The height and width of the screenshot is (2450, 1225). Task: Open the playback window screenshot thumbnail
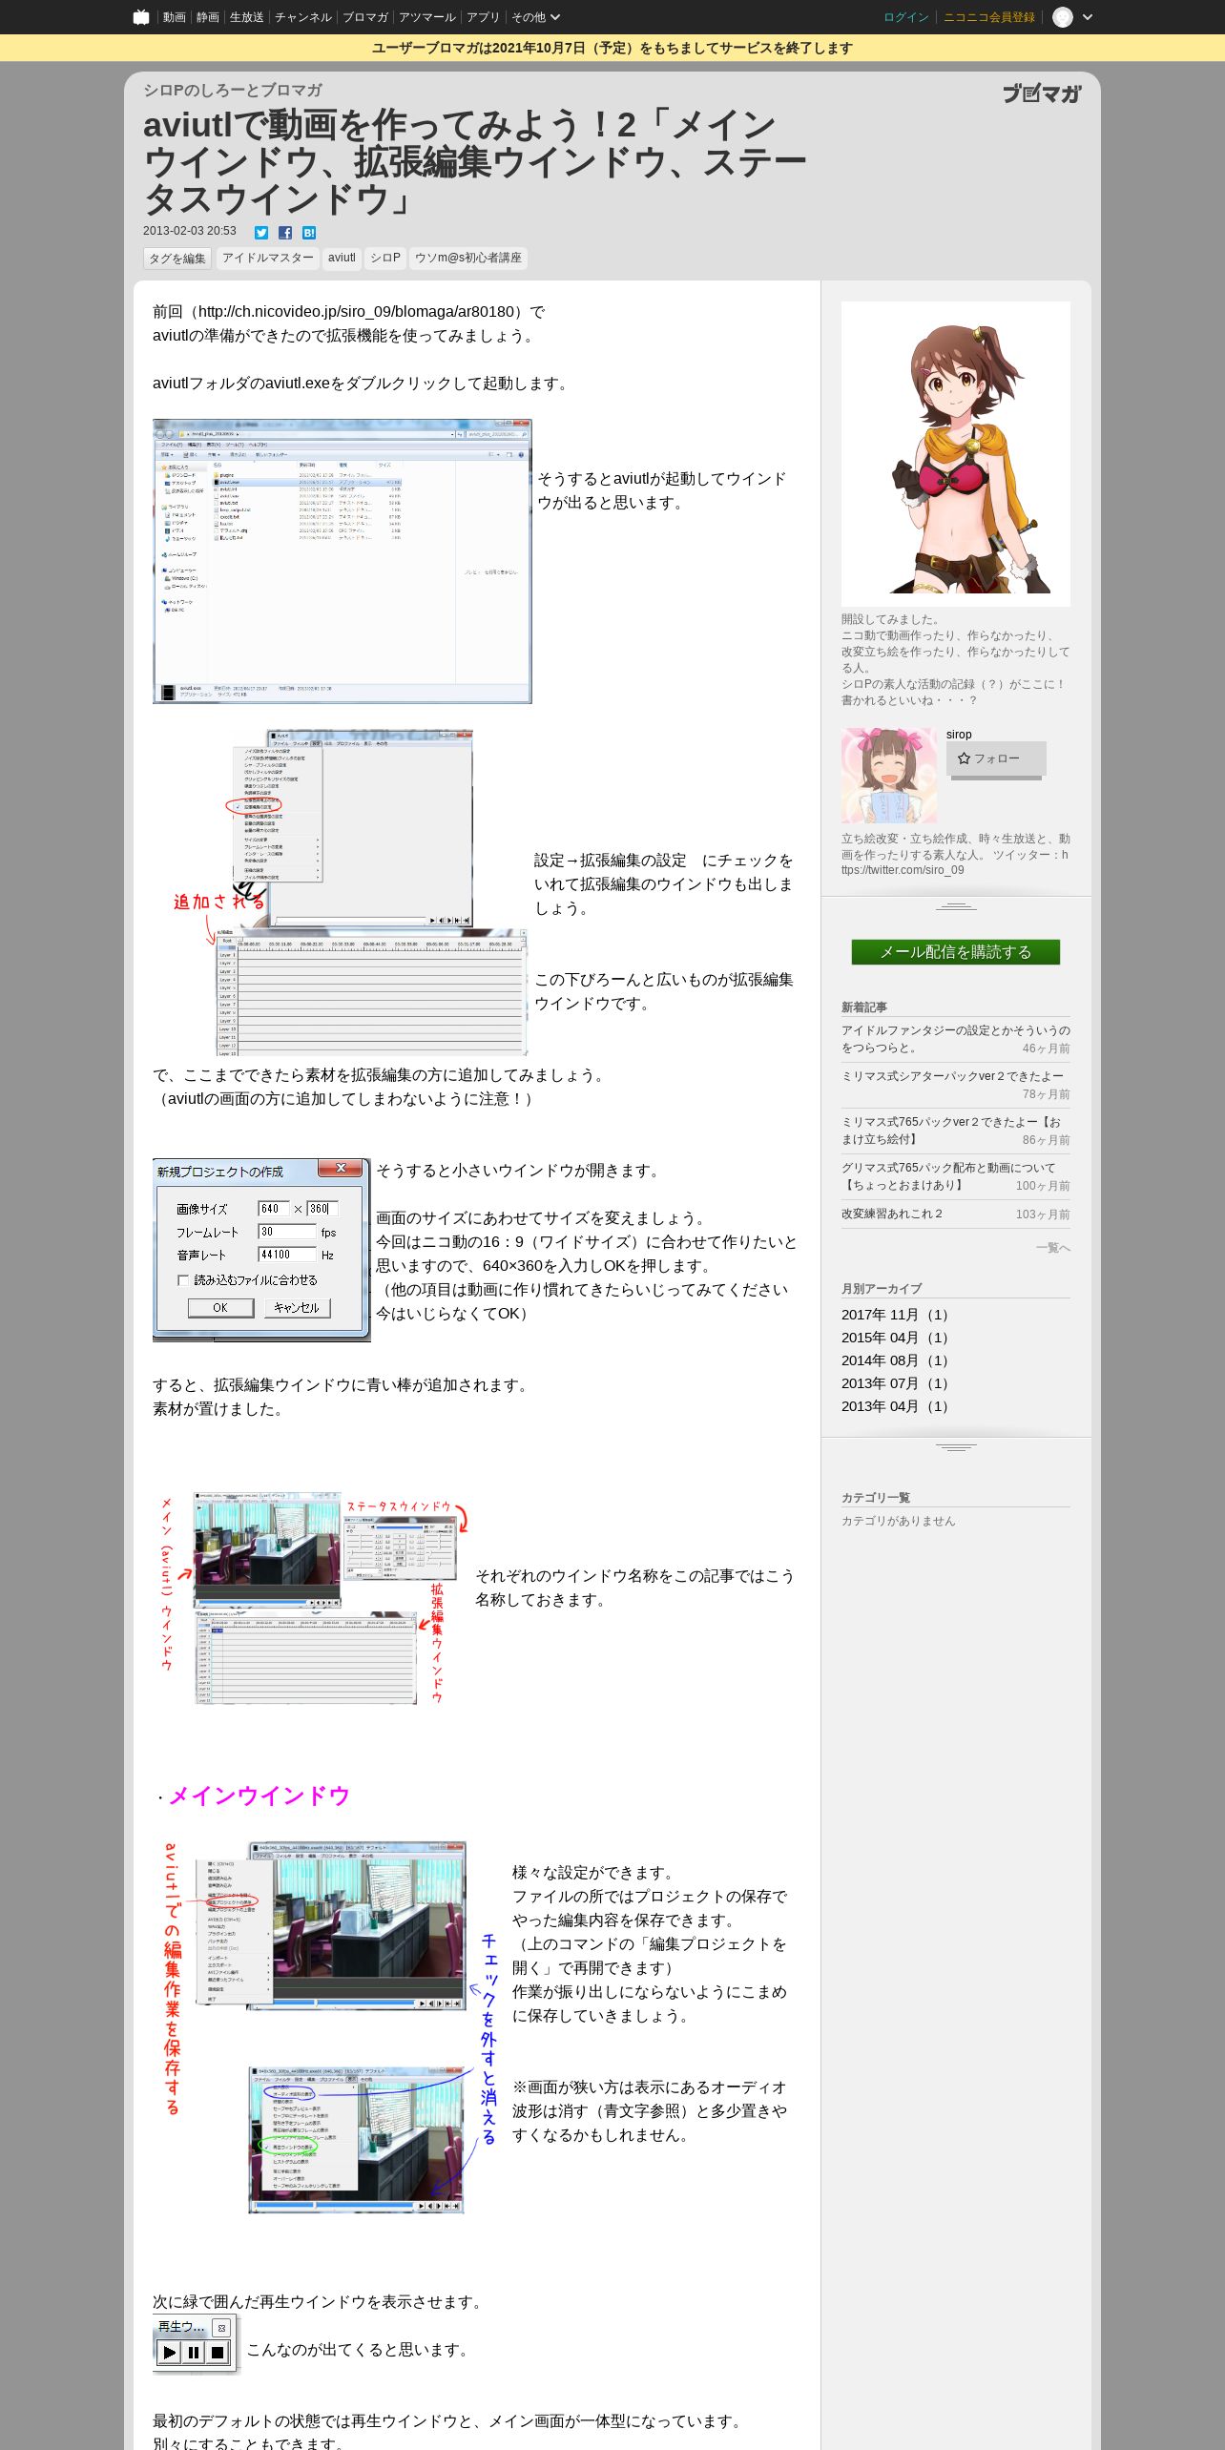(x=196, y=2344)
